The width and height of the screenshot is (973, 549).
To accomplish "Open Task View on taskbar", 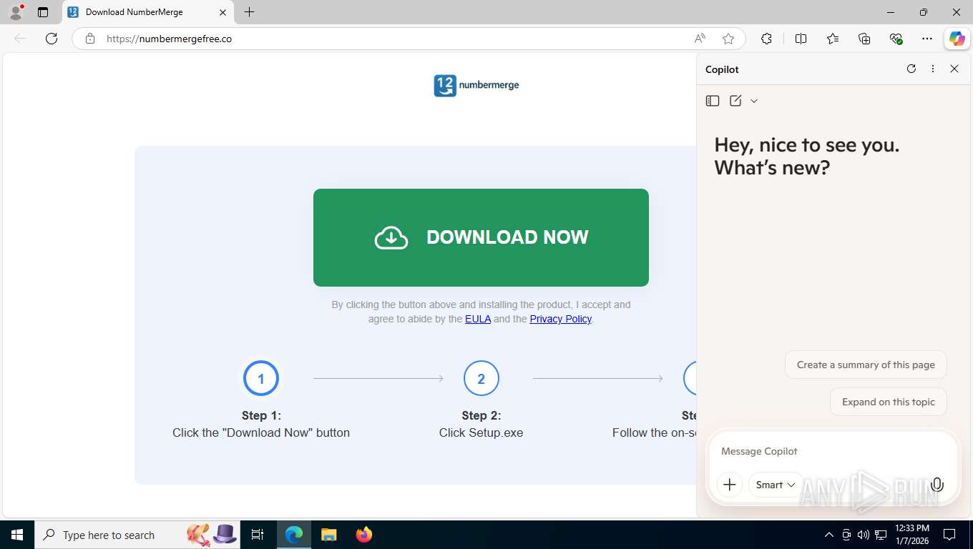I will pos(258,534).
